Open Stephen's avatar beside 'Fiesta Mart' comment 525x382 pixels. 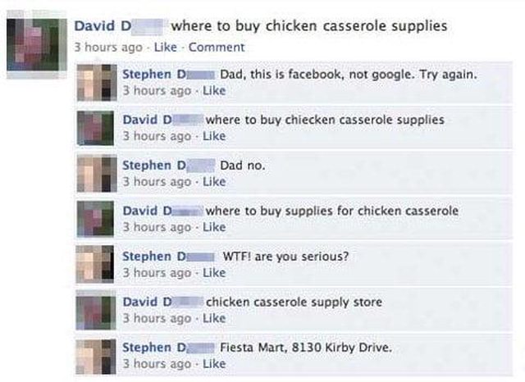[x=96, y=357]
